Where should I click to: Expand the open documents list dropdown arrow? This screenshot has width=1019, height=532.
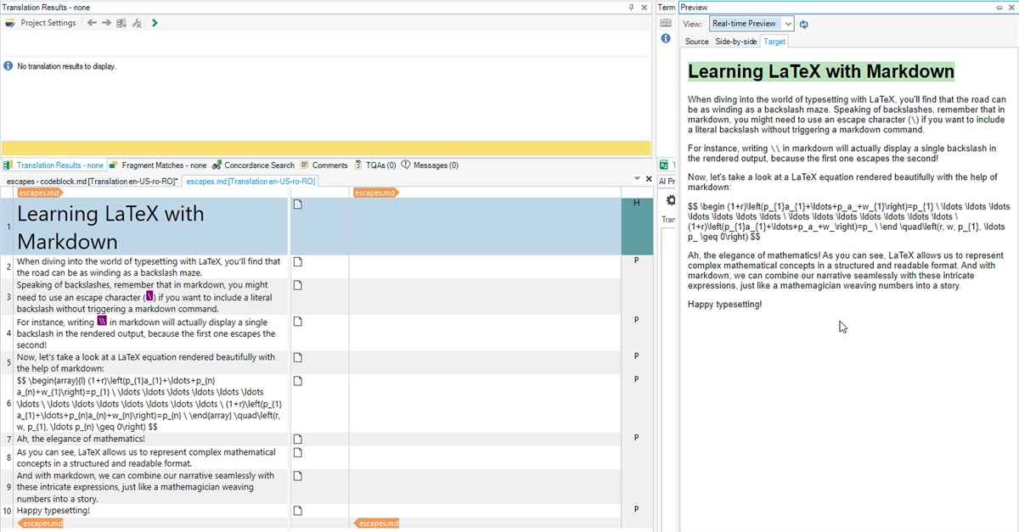click(638, 178)
